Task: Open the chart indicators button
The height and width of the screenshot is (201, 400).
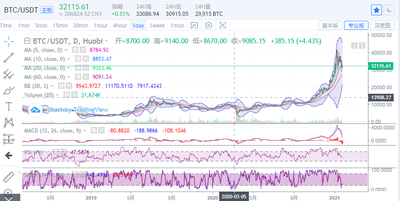Action: coord(194,26)
